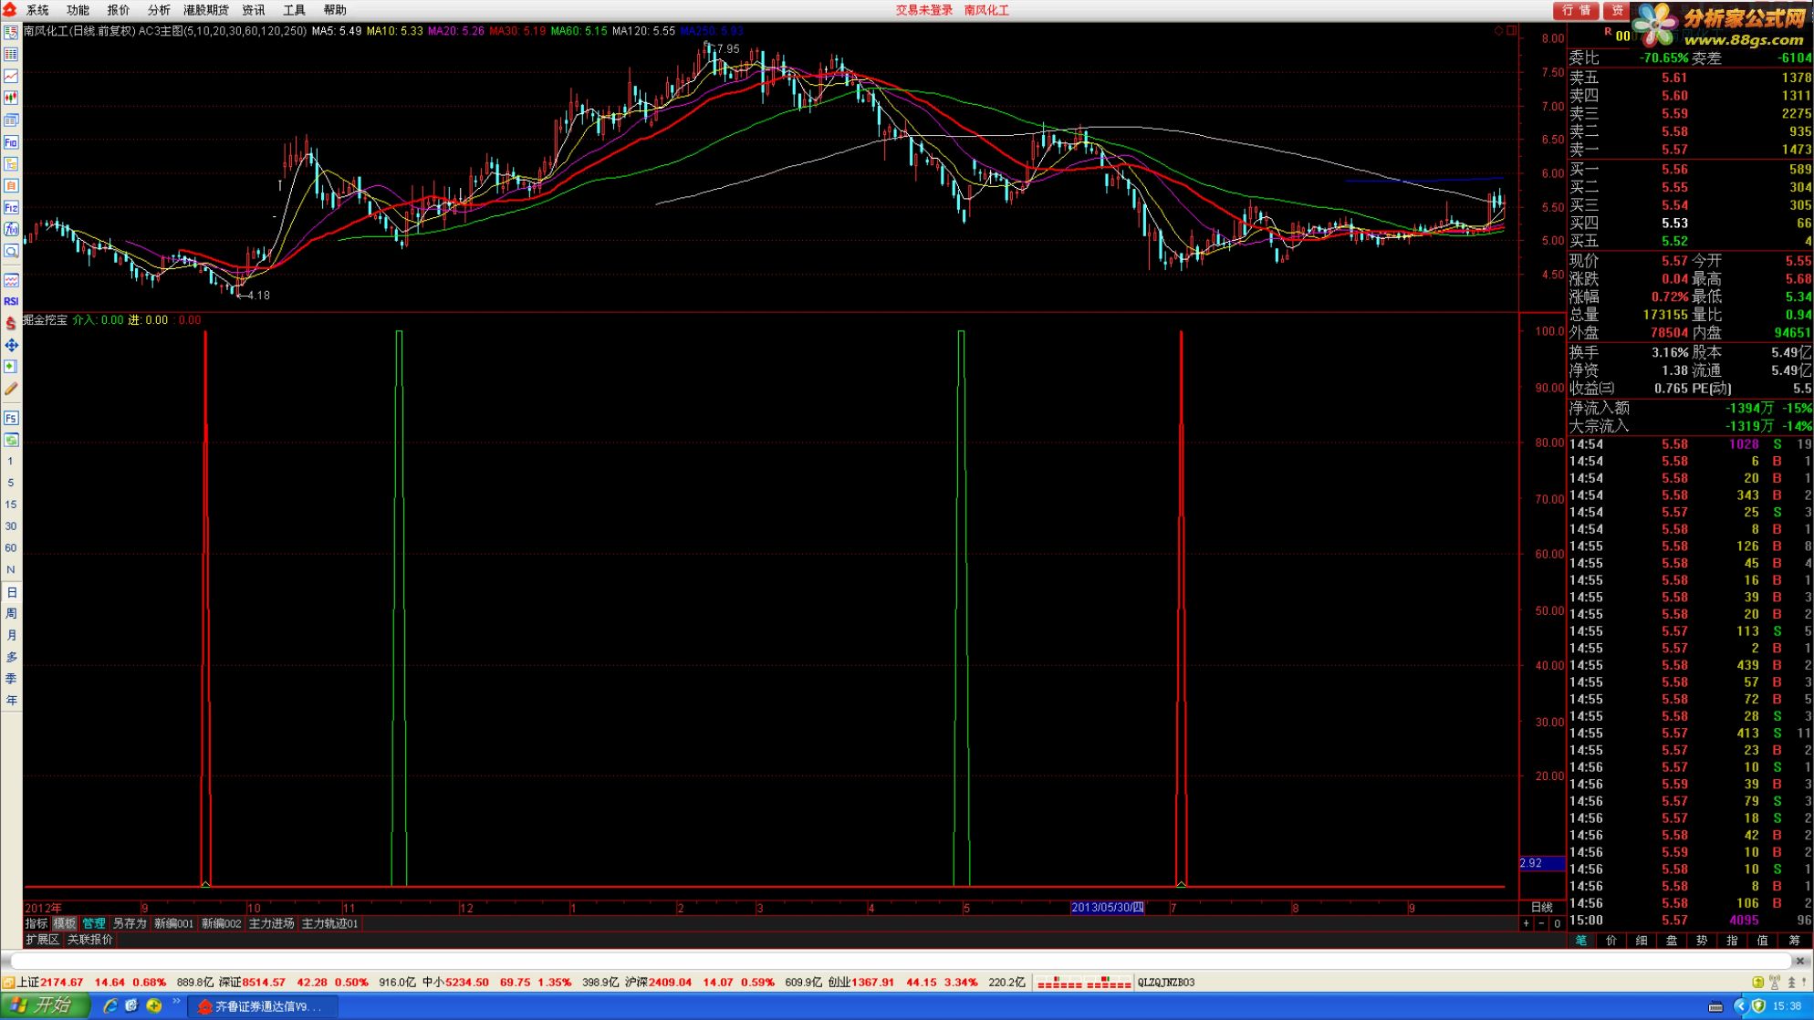This screenshot has width=1814, height=1020.
Task: Select quarterly '季' period in sidebar
Action: pyautogui.click(x=11, y=680)
